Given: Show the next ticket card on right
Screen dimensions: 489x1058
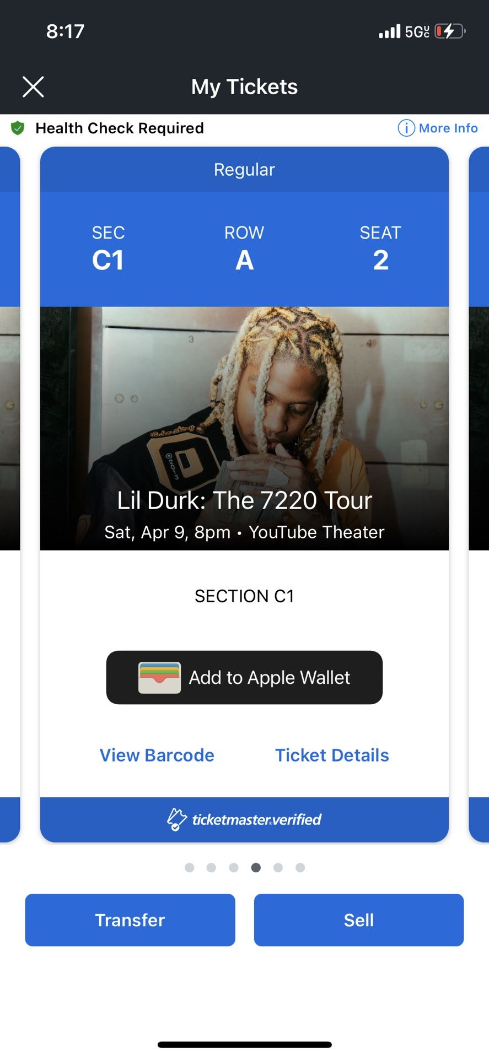Looking at the screenshot, I should point(479,494).
